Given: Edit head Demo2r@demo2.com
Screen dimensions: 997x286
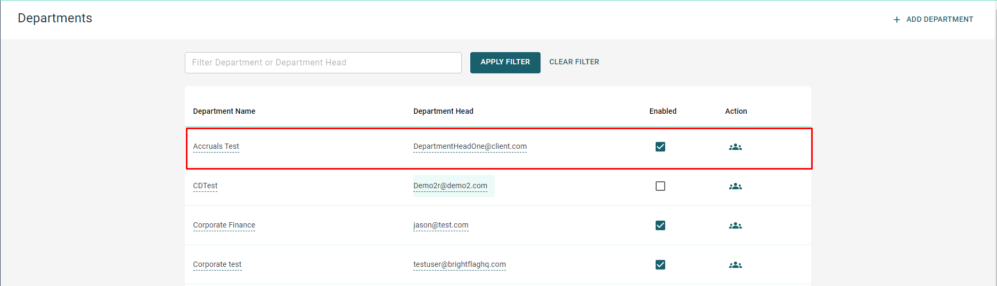Looking at the screenshot, I should click(451, 186).
